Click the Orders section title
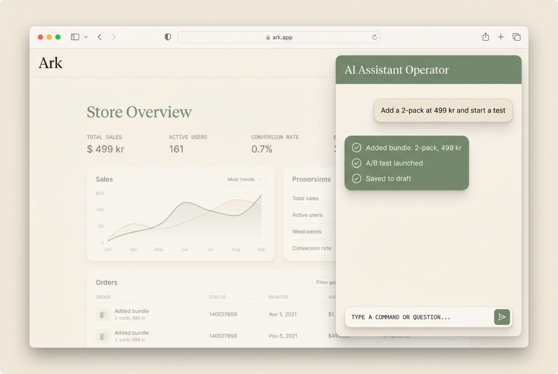The width and height of the screenshot is (558, 374). tap(106, 282)
